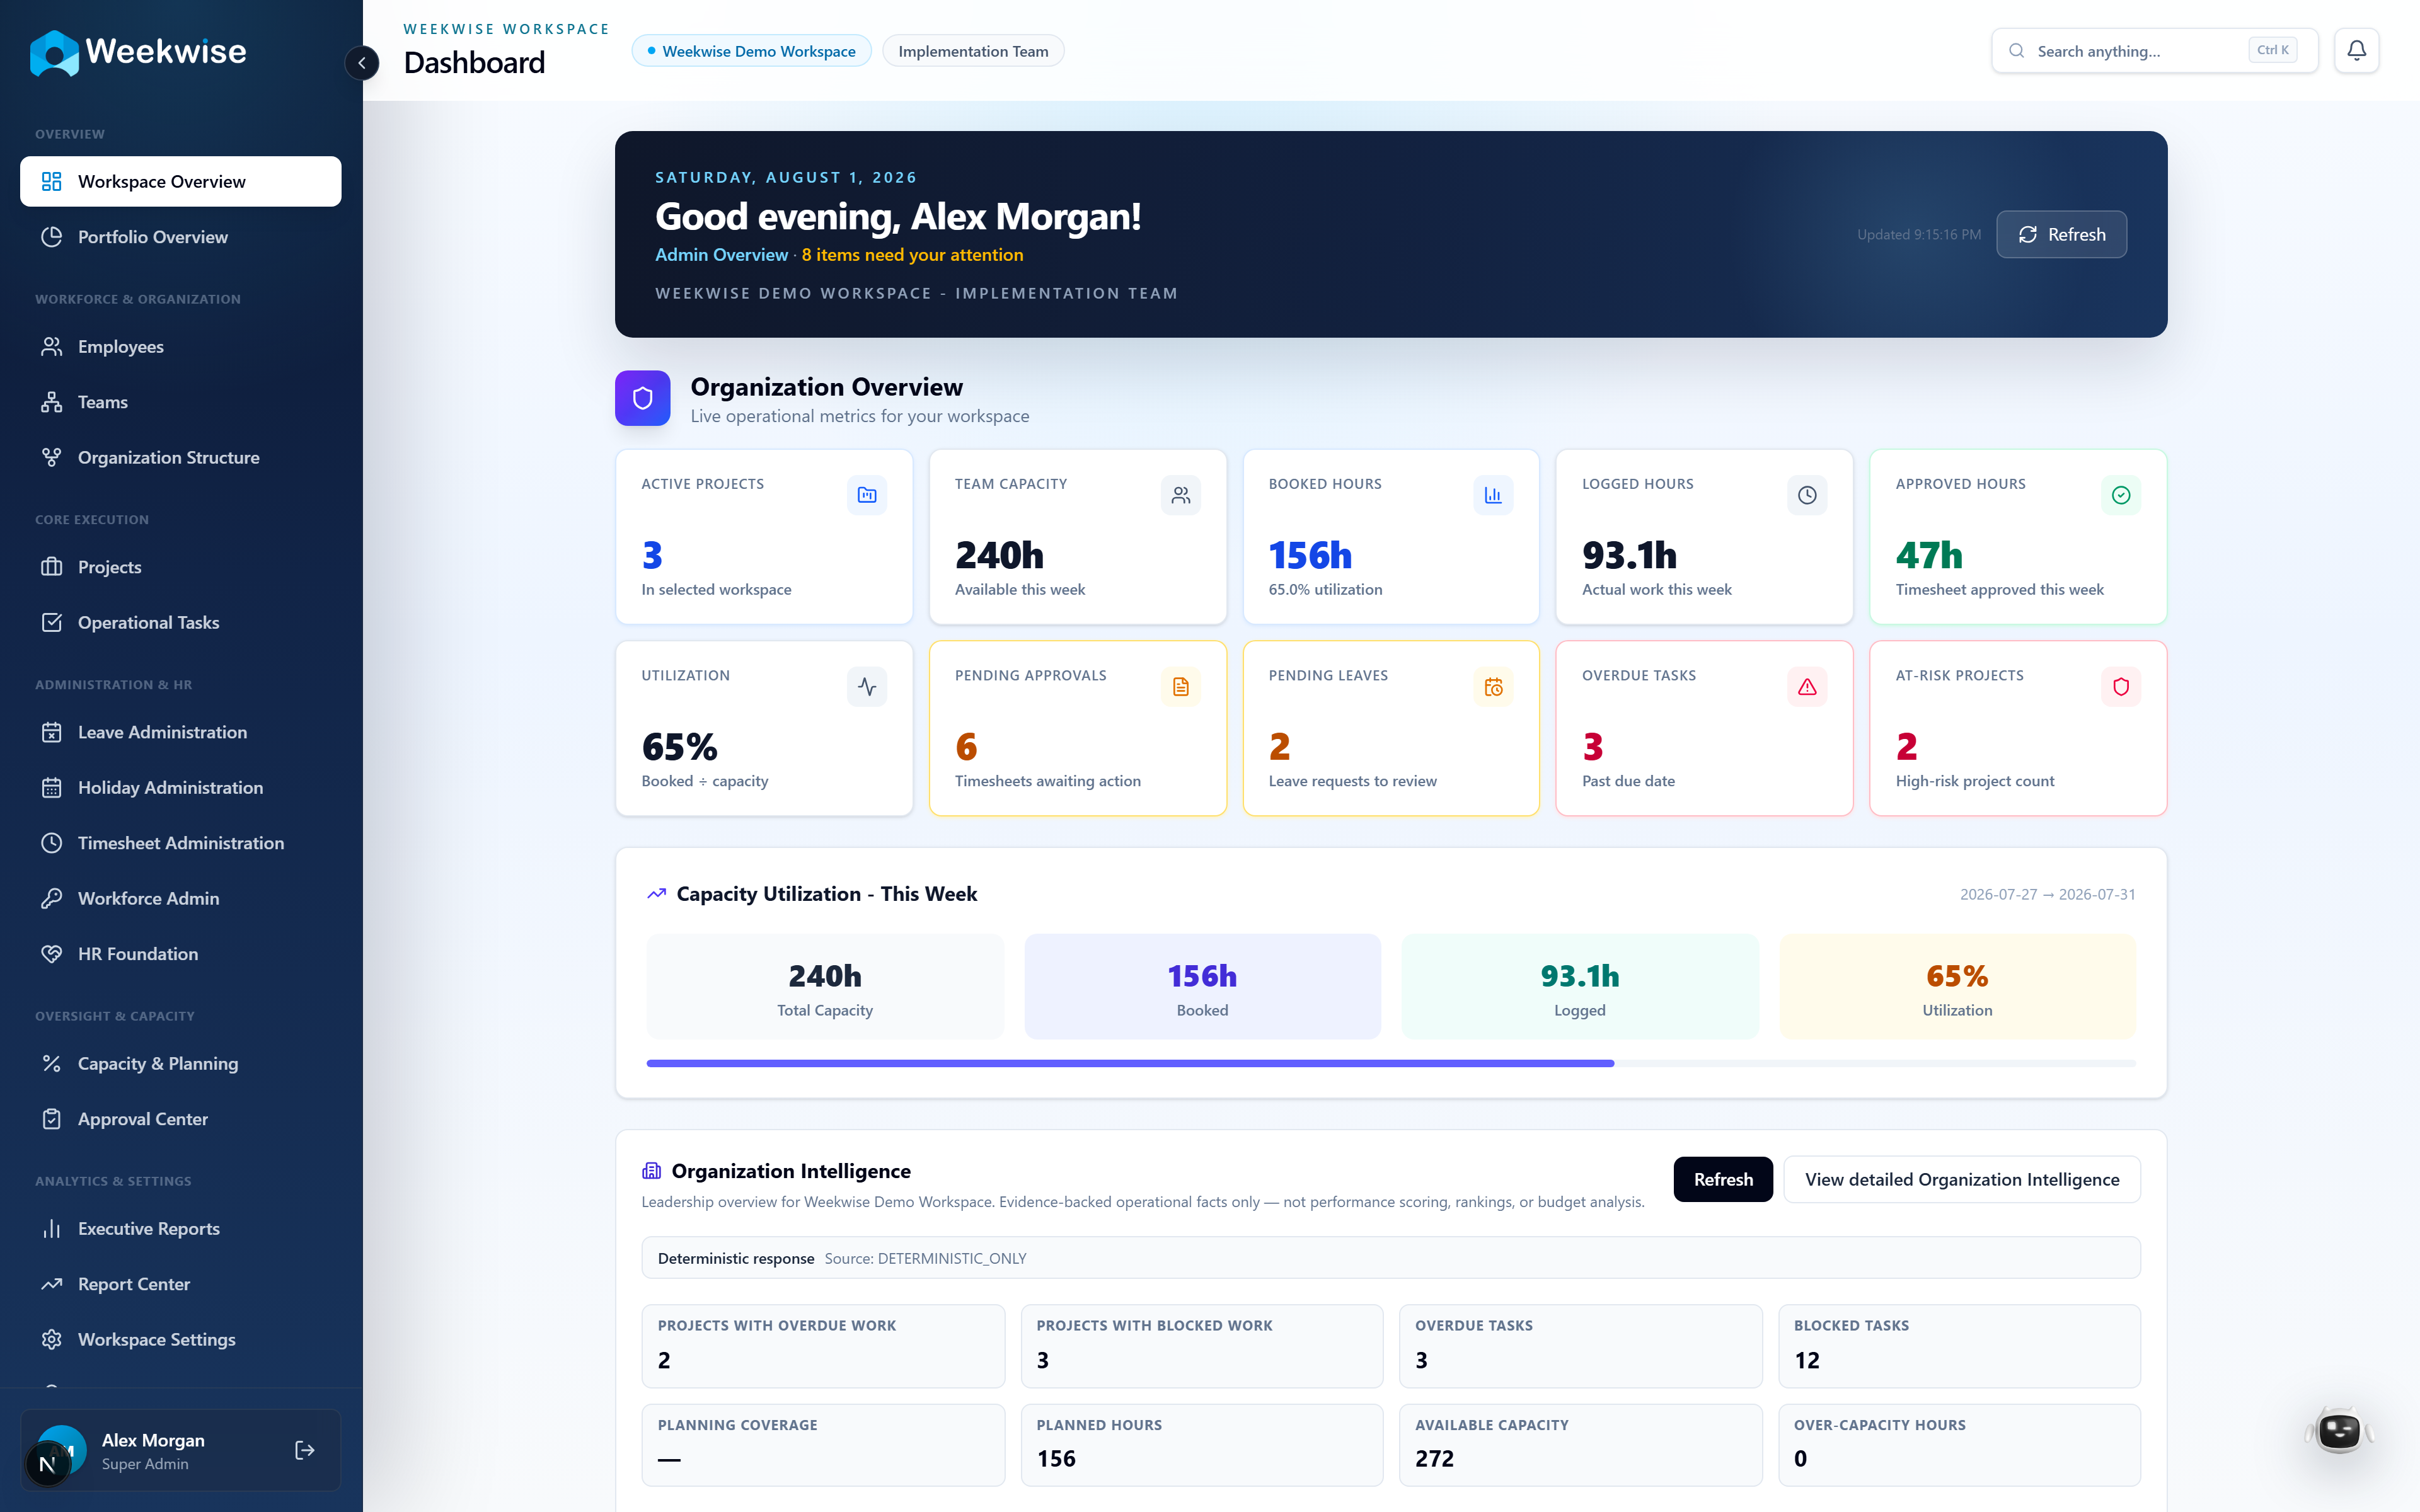Click the notification bell icon

[x=2356, y=50]
